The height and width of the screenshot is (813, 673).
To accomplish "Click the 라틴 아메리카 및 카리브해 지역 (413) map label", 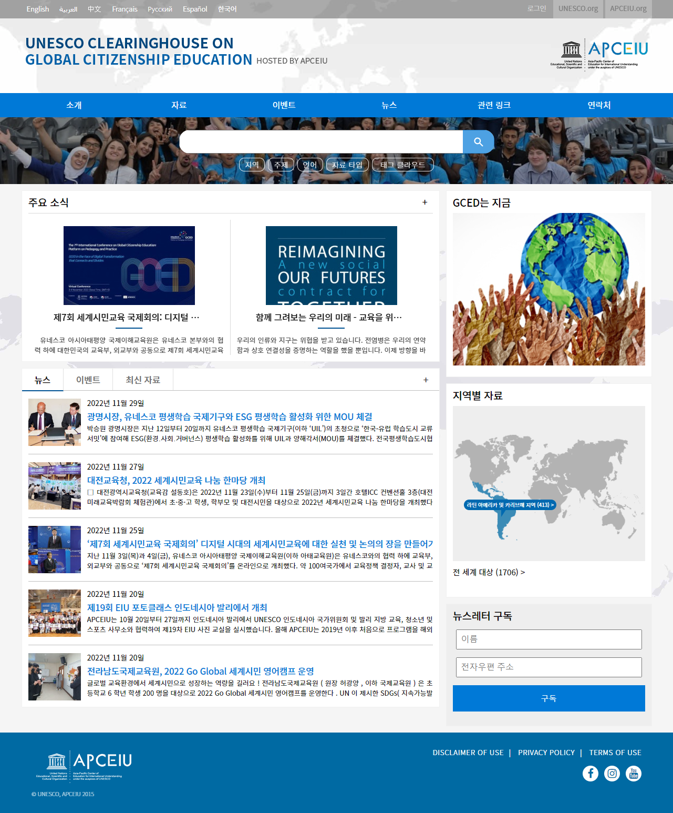I will coord(510,505).
